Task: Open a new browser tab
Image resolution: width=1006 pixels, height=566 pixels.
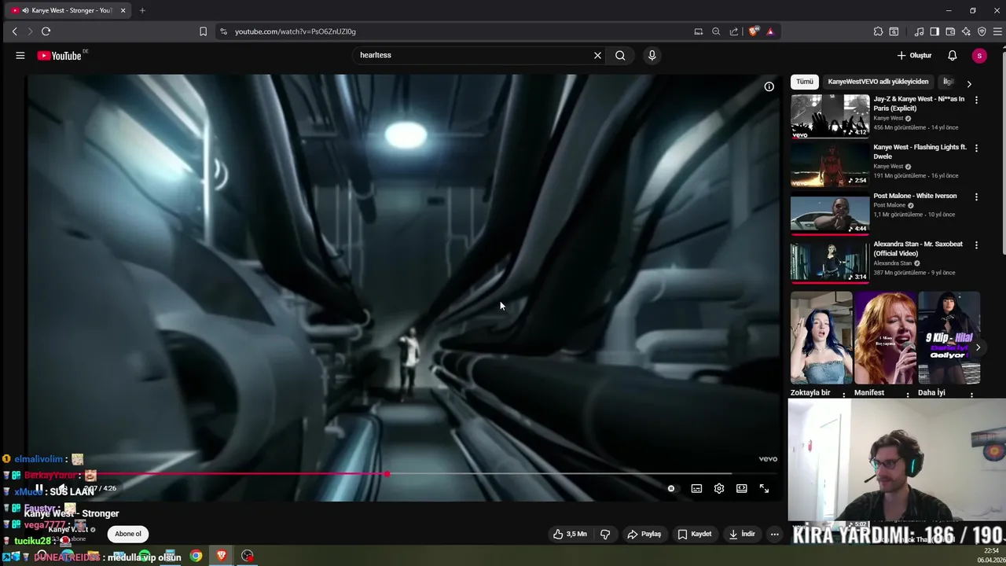Action: click(142, 10)
